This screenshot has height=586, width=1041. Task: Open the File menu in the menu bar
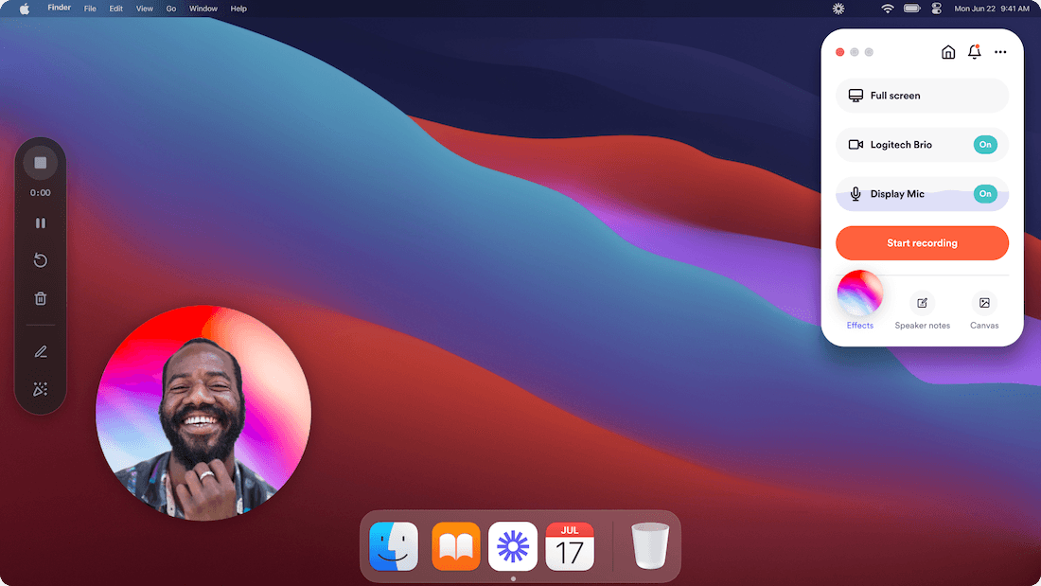(90, 9)
